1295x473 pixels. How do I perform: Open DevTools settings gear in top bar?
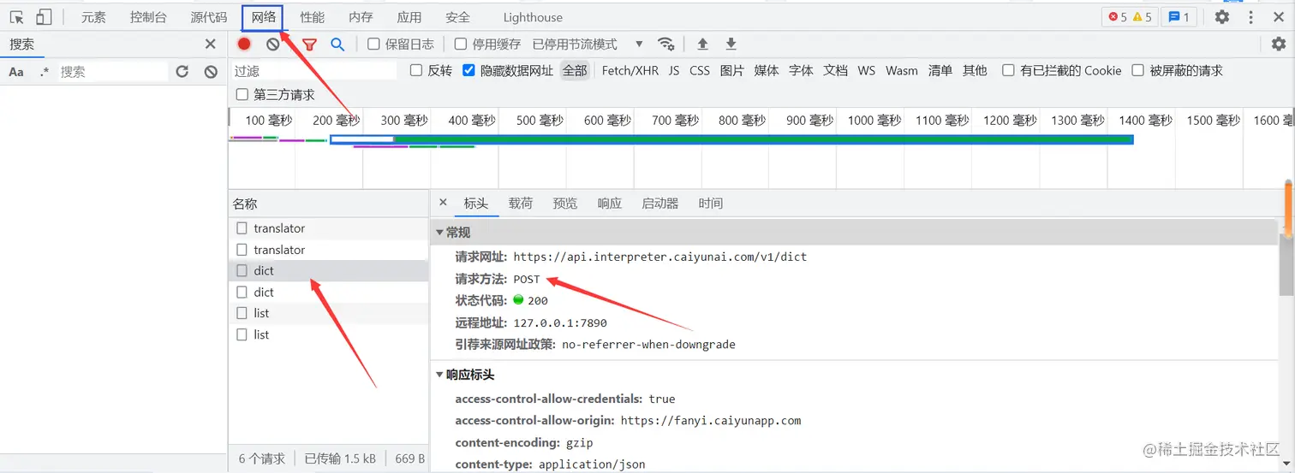(x=1222, y=17)
